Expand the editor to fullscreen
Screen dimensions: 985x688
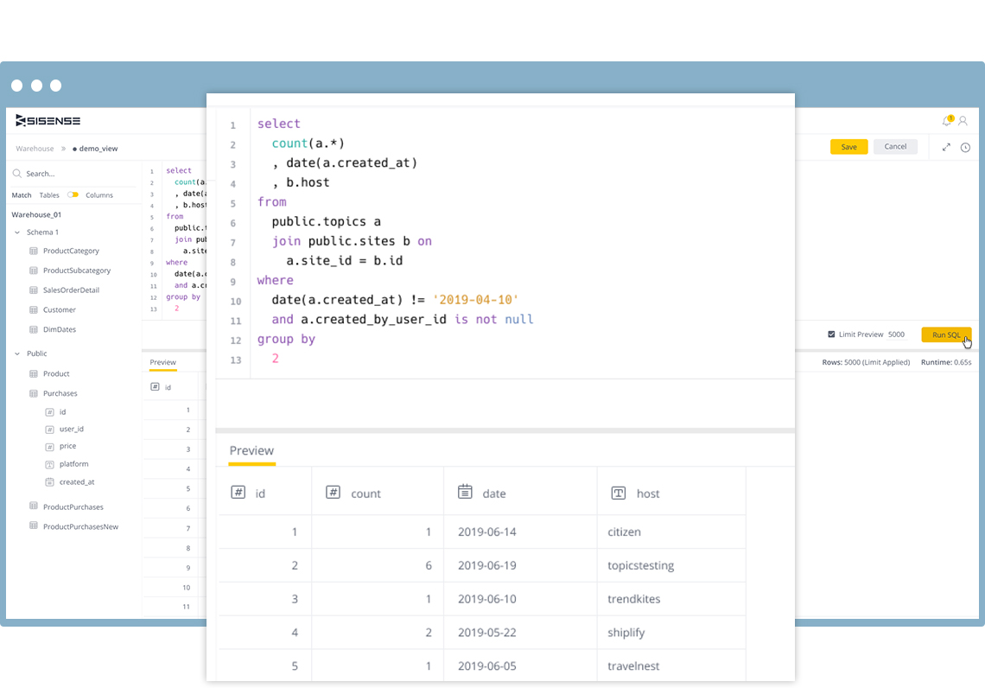point(946,147)
